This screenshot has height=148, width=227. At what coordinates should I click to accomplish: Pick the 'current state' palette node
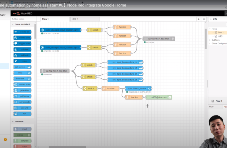pyautogui.click(x=22, y=84)
